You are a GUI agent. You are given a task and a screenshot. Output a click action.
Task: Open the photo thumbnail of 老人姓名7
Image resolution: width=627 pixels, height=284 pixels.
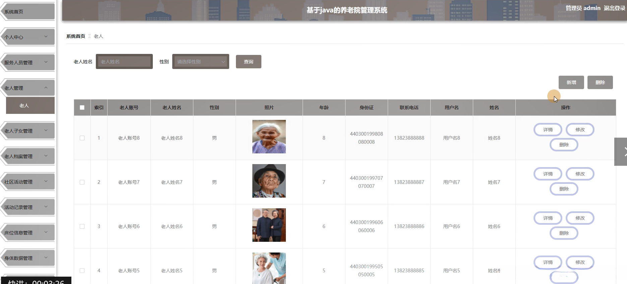click(269, 181)
